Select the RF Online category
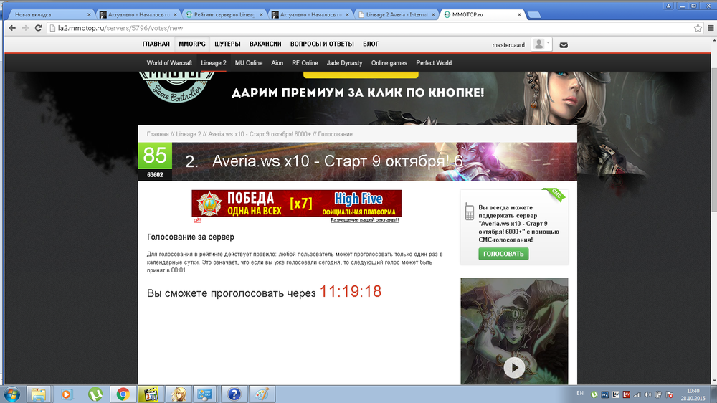Screen dimensions: 717x403 (x=305, y=62)
